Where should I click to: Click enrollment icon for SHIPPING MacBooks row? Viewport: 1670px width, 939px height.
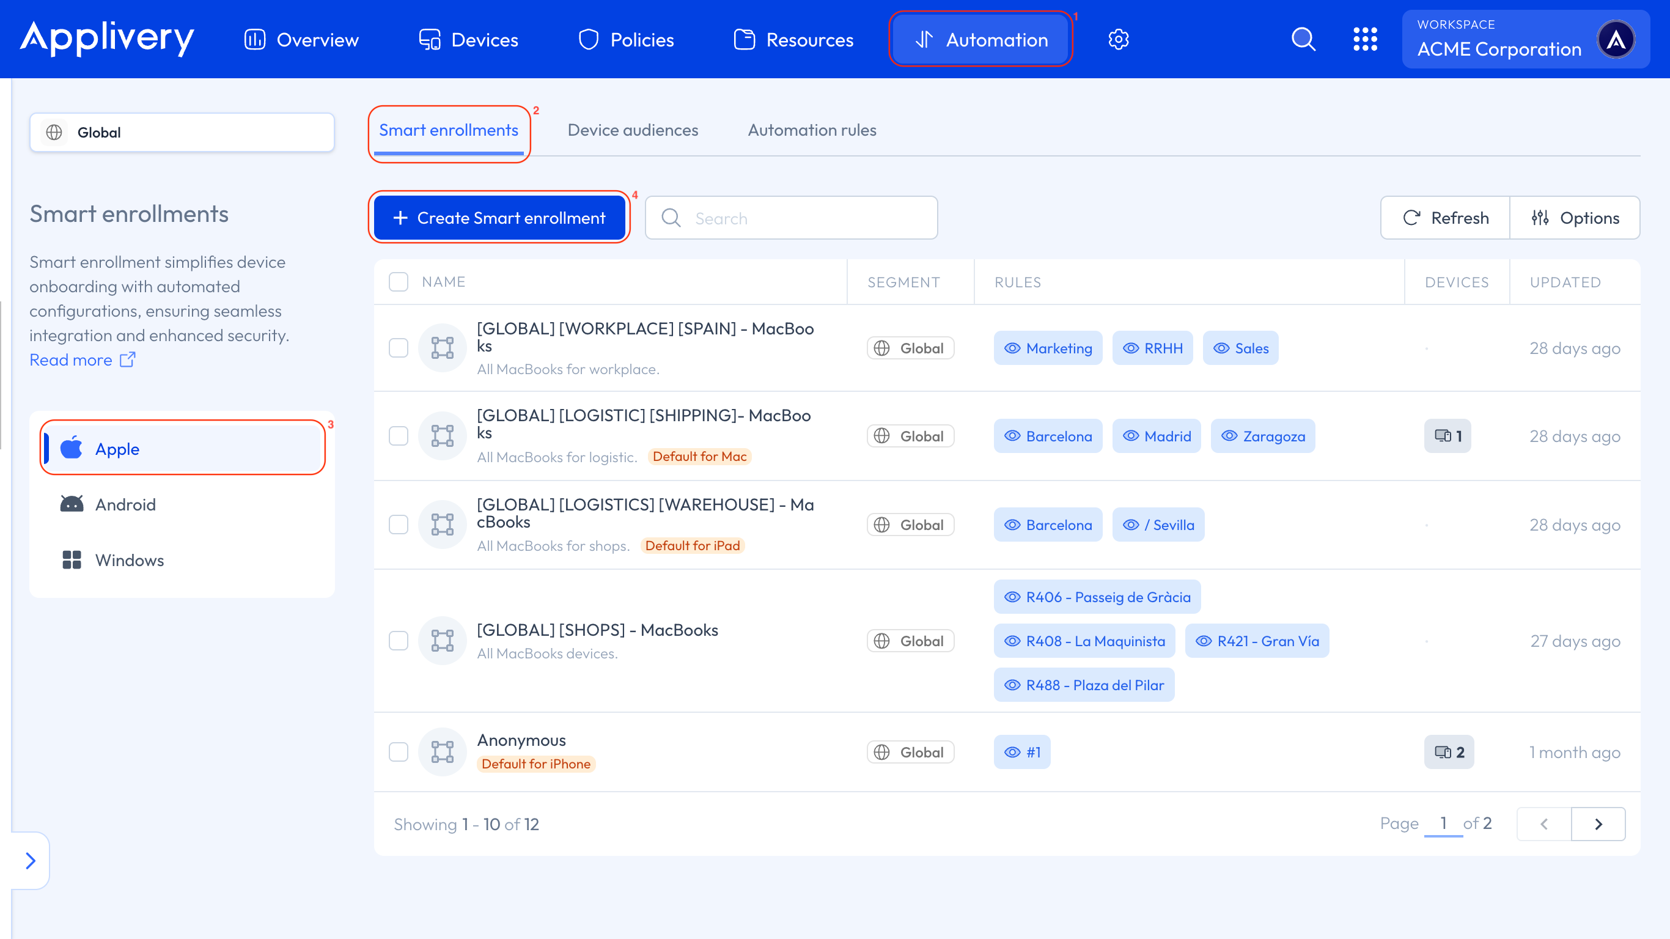pyautogui.click(x=442, y=436)
